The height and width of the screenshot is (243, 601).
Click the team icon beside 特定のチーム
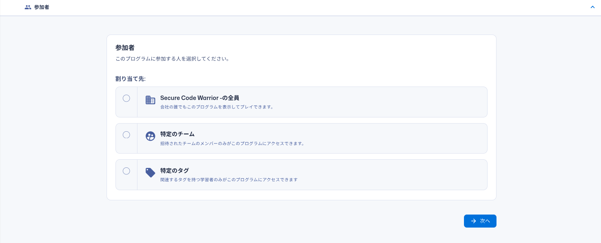click(x=150, y=137)
